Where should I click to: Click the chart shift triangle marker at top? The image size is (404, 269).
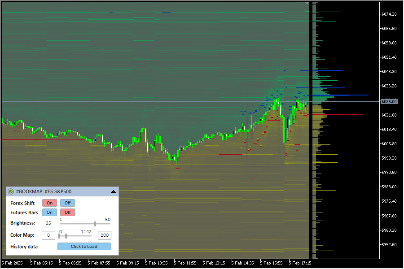307,4
